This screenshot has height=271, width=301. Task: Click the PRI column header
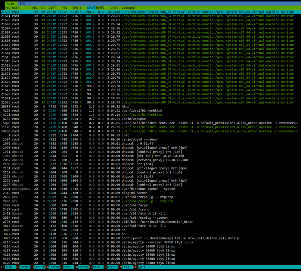click(35, 8)
